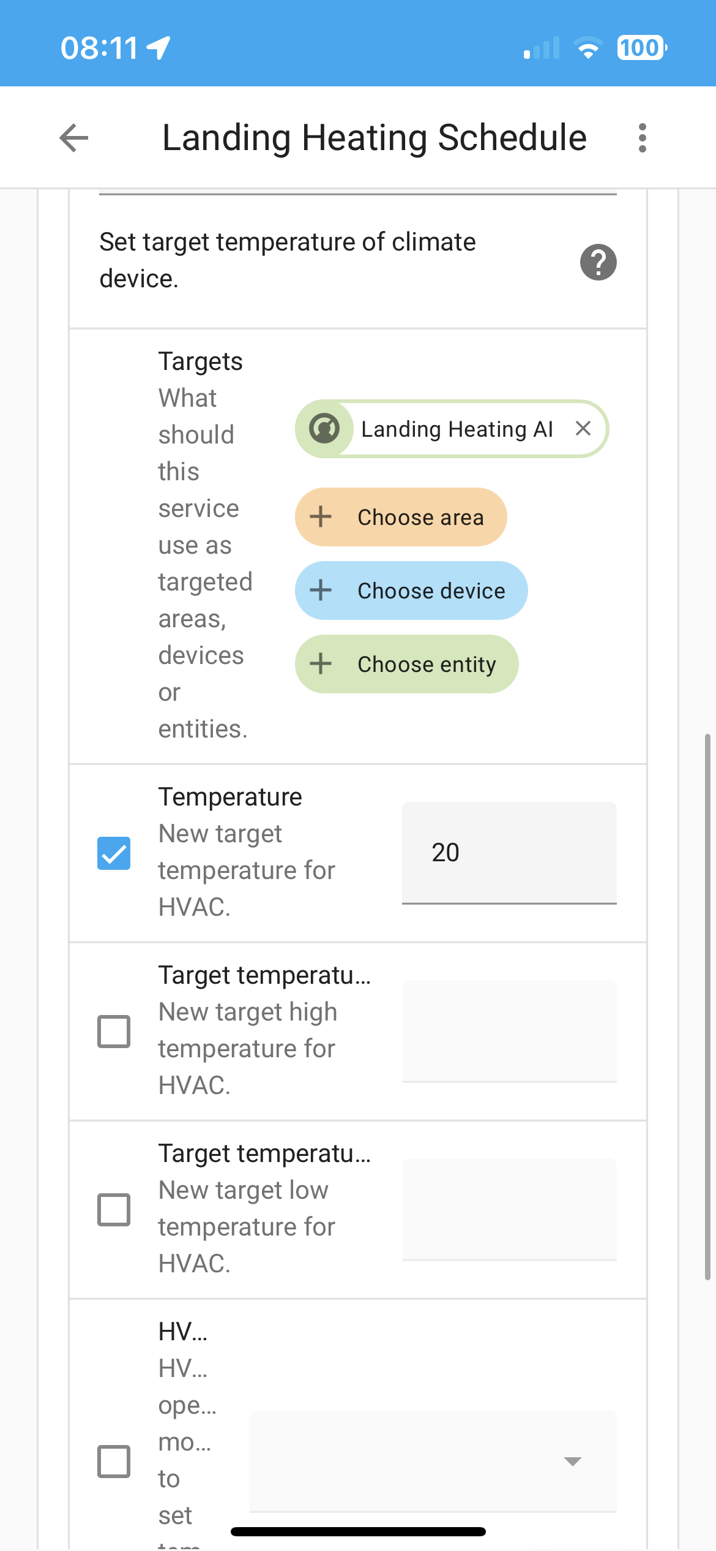716x1551 pixels.
Task: Open the Landing Heating Schedule title area
Action: click(373, 137)
